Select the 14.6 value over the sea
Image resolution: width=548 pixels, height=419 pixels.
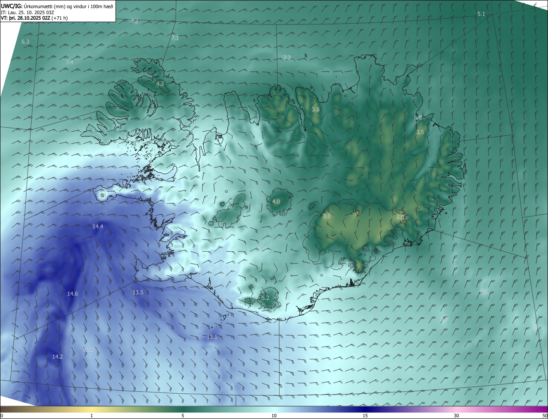[x=72, y=293]
